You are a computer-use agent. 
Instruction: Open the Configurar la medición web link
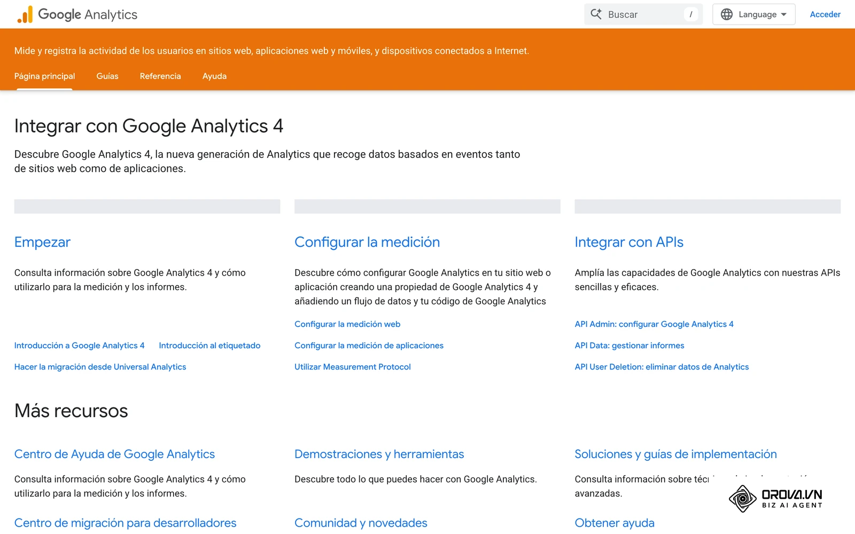tap(347, 324)
